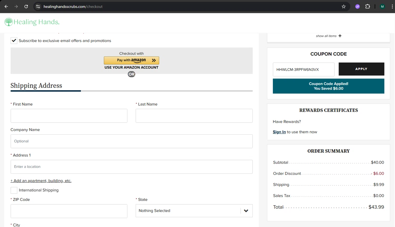Click Add an apartment, building link
The image size is (395, 227).
(41, 181)
